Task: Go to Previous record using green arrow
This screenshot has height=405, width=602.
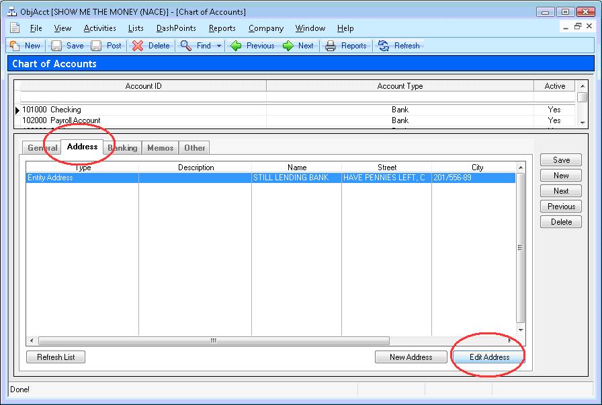Action: pyautogui.click(x=236, y=46)
